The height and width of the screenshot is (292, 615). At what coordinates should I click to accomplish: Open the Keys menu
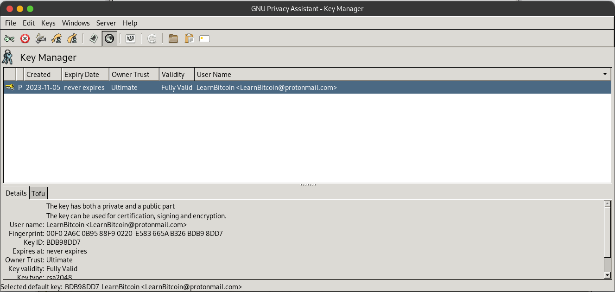tap(48, 23)
